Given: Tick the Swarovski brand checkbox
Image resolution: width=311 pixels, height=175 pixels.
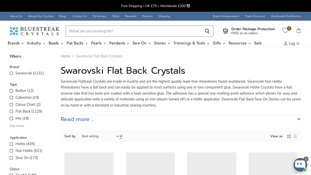Looking at the screenshot, I should coord(11,73).
